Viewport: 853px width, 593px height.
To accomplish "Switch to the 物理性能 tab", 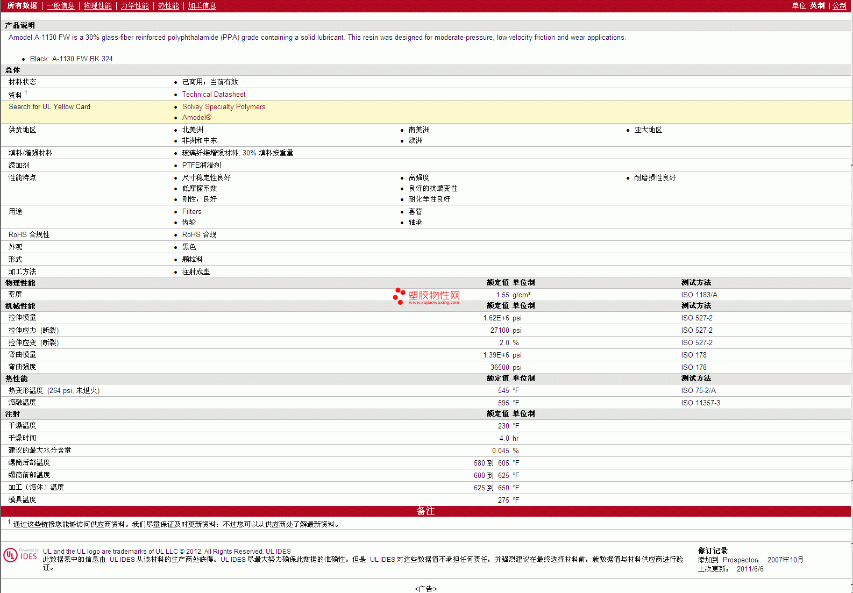I will click(x=97, y=6).
